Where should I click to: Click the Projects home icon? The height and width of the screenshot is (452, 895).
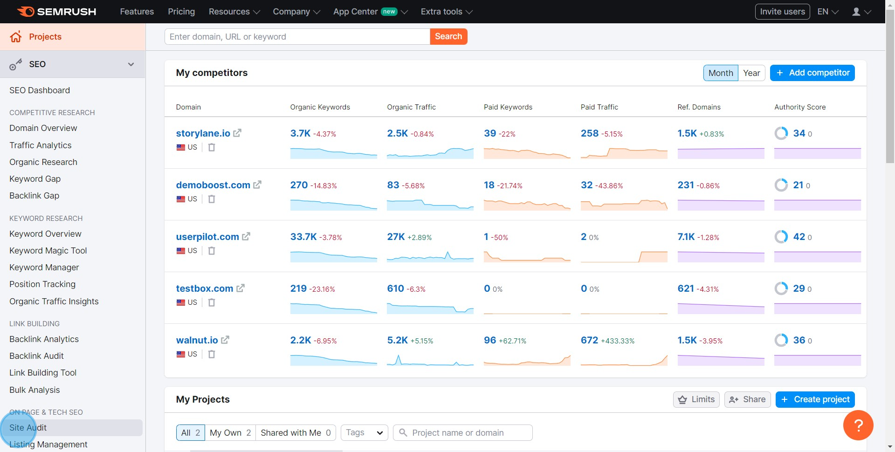pos(16,37)
